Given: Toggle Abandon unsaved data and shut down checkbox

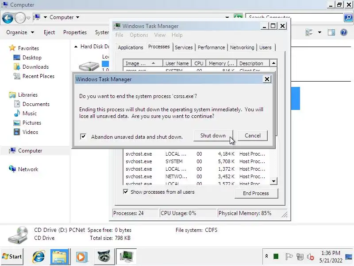Looking at the screenshot, I should [x=83, y=137].
